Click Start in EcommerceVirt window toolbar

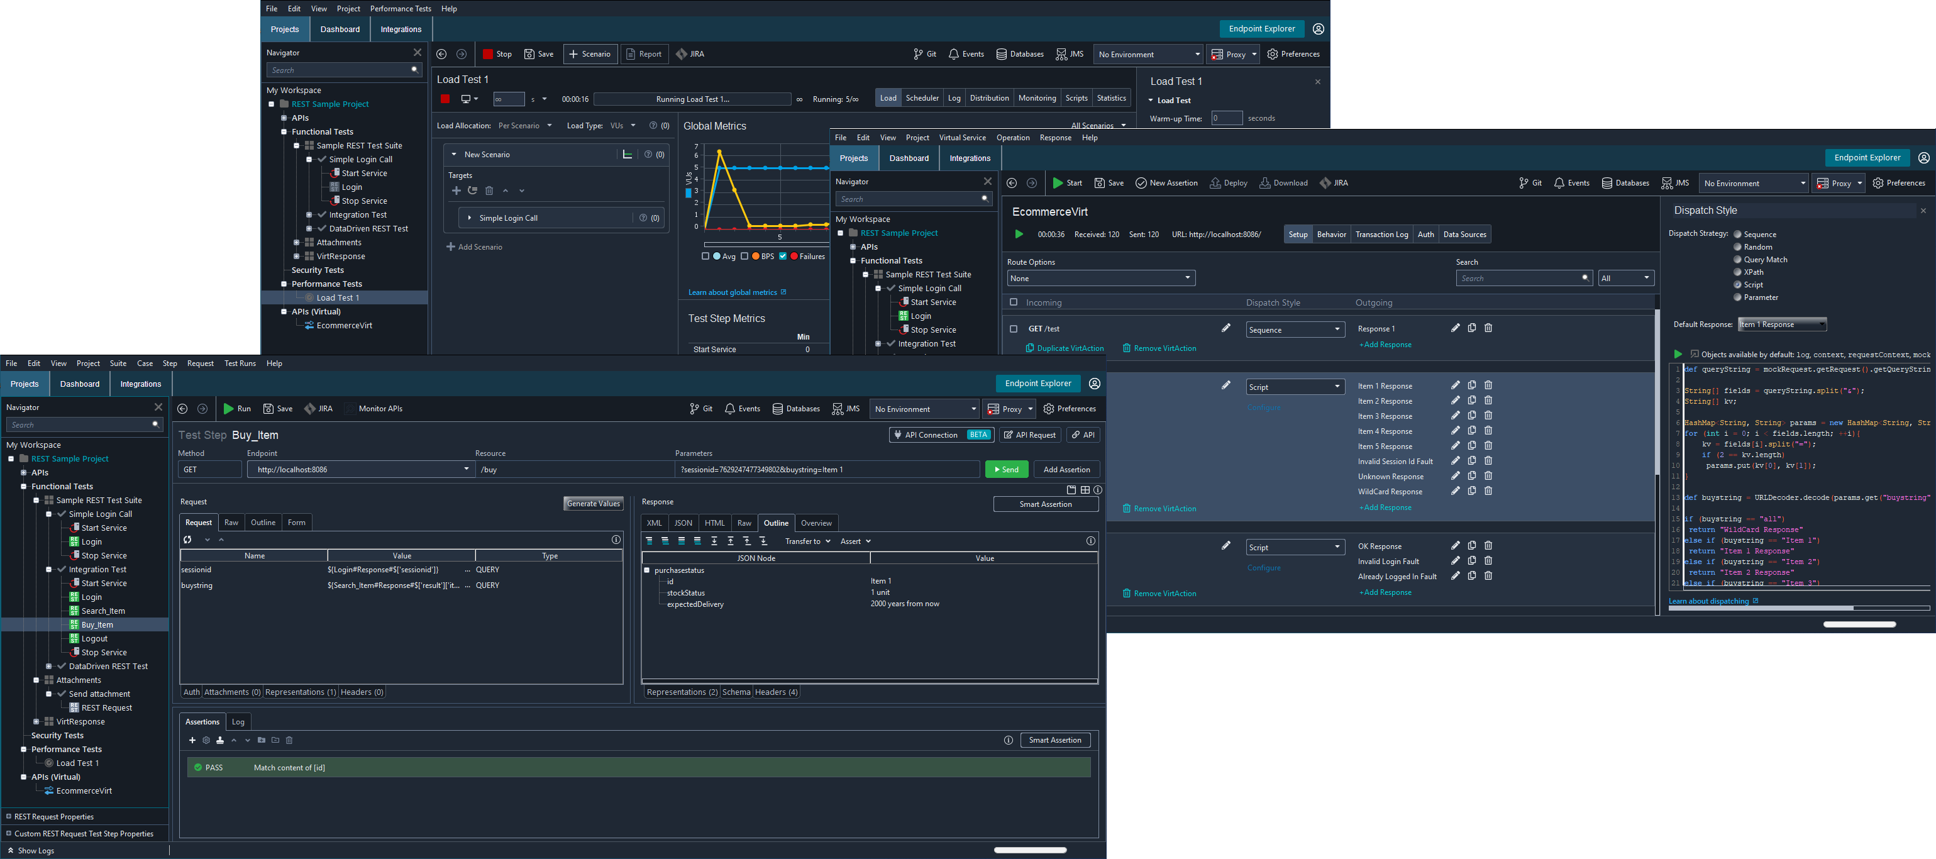(x=1067, y=182)
